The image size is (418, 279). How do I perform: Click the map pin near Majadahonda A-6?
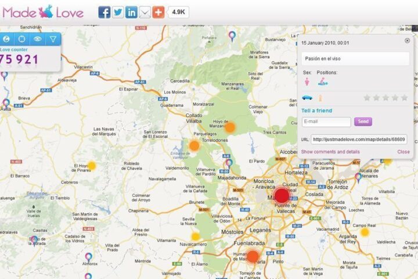pyautogui.click(x=229, y=164)
